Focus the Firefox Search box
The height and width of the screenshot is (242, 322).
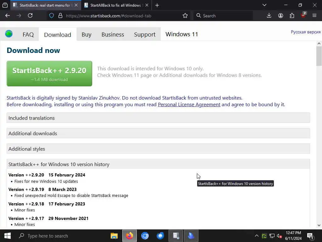pyautogui.click(x=223, y=16)
